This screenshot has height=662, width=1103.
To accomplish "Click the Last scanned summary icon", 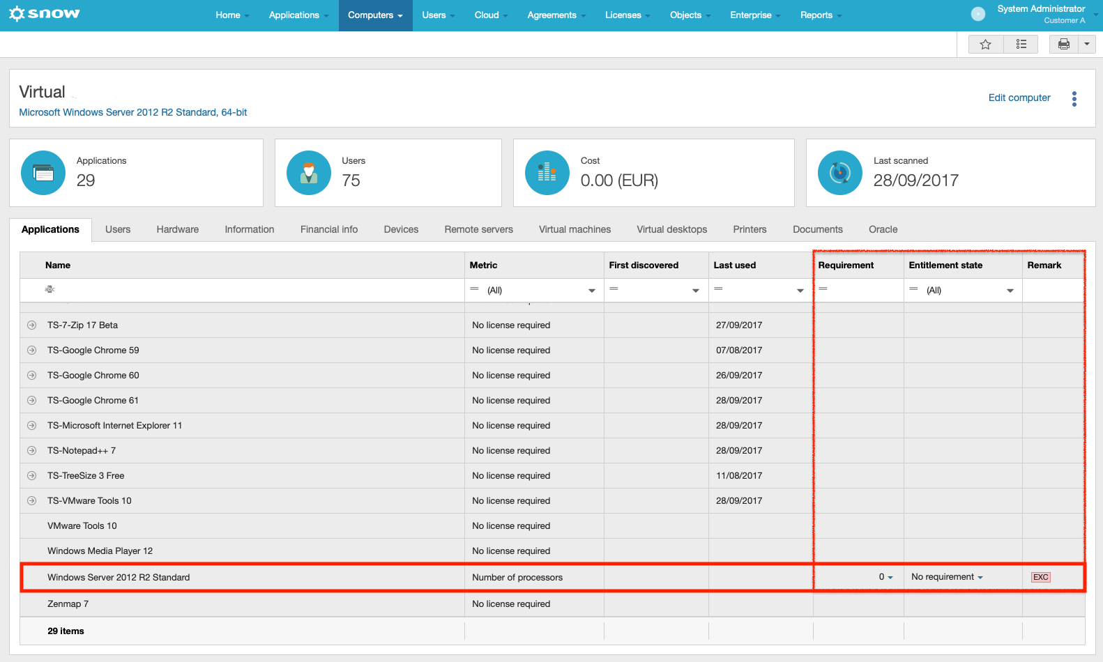I will [840, 173].
